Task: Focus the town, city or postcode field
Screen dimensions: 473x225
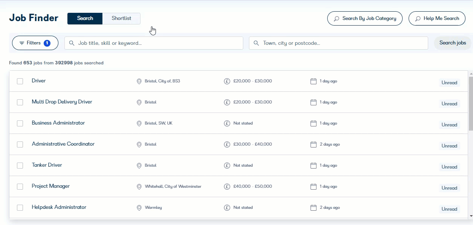Action: coord(339,43)
